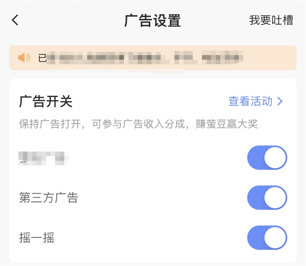306x266 pixels.
Task: Tap the chevron beside 查看活动
Action: pyautogui.click(x=280, y=101)
